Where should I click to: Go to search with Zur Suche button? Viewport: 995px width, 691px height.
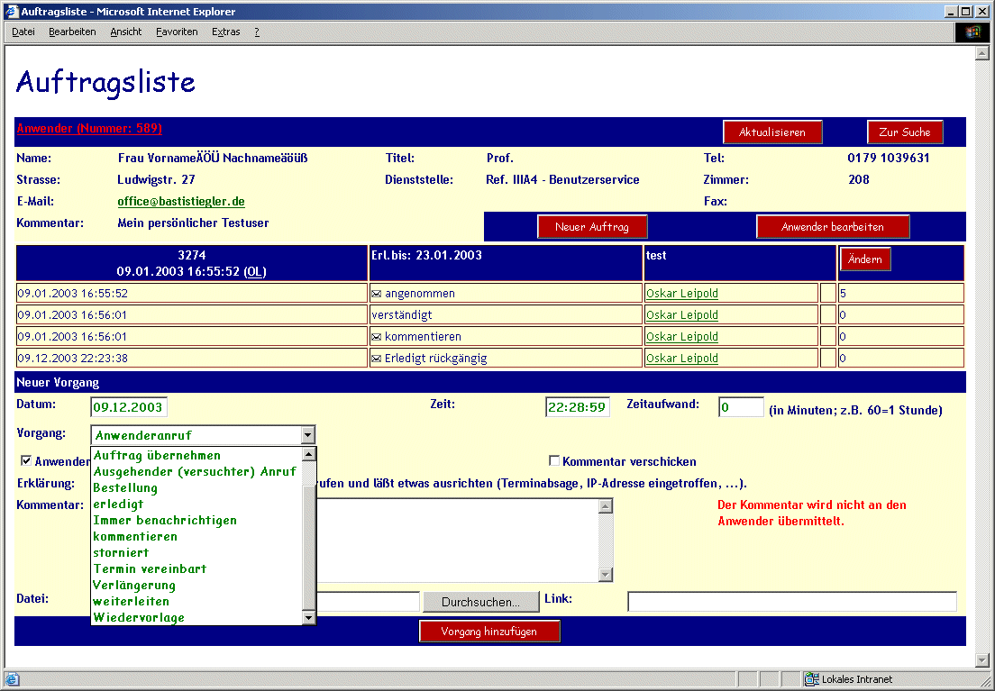[x=905, y=132]
